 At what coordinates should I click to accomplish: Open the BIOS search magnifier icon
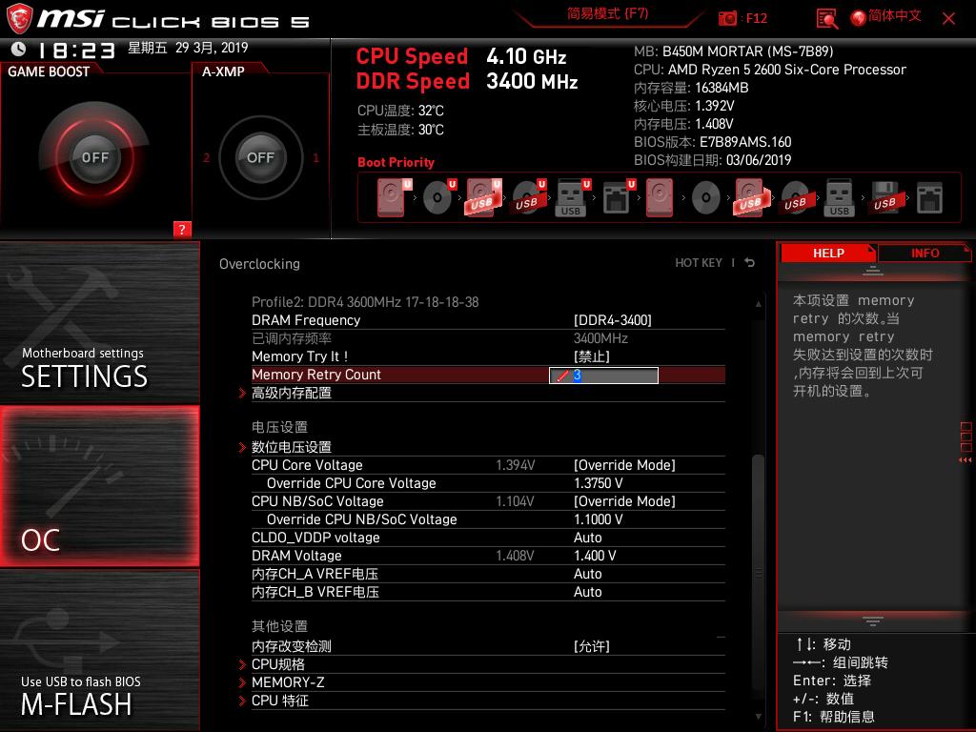pos(826,19)
